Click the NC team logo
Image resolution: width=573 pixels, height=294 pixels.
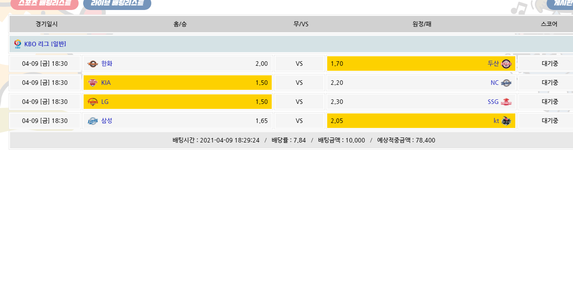pyautogui.click(x=506, y=83)
